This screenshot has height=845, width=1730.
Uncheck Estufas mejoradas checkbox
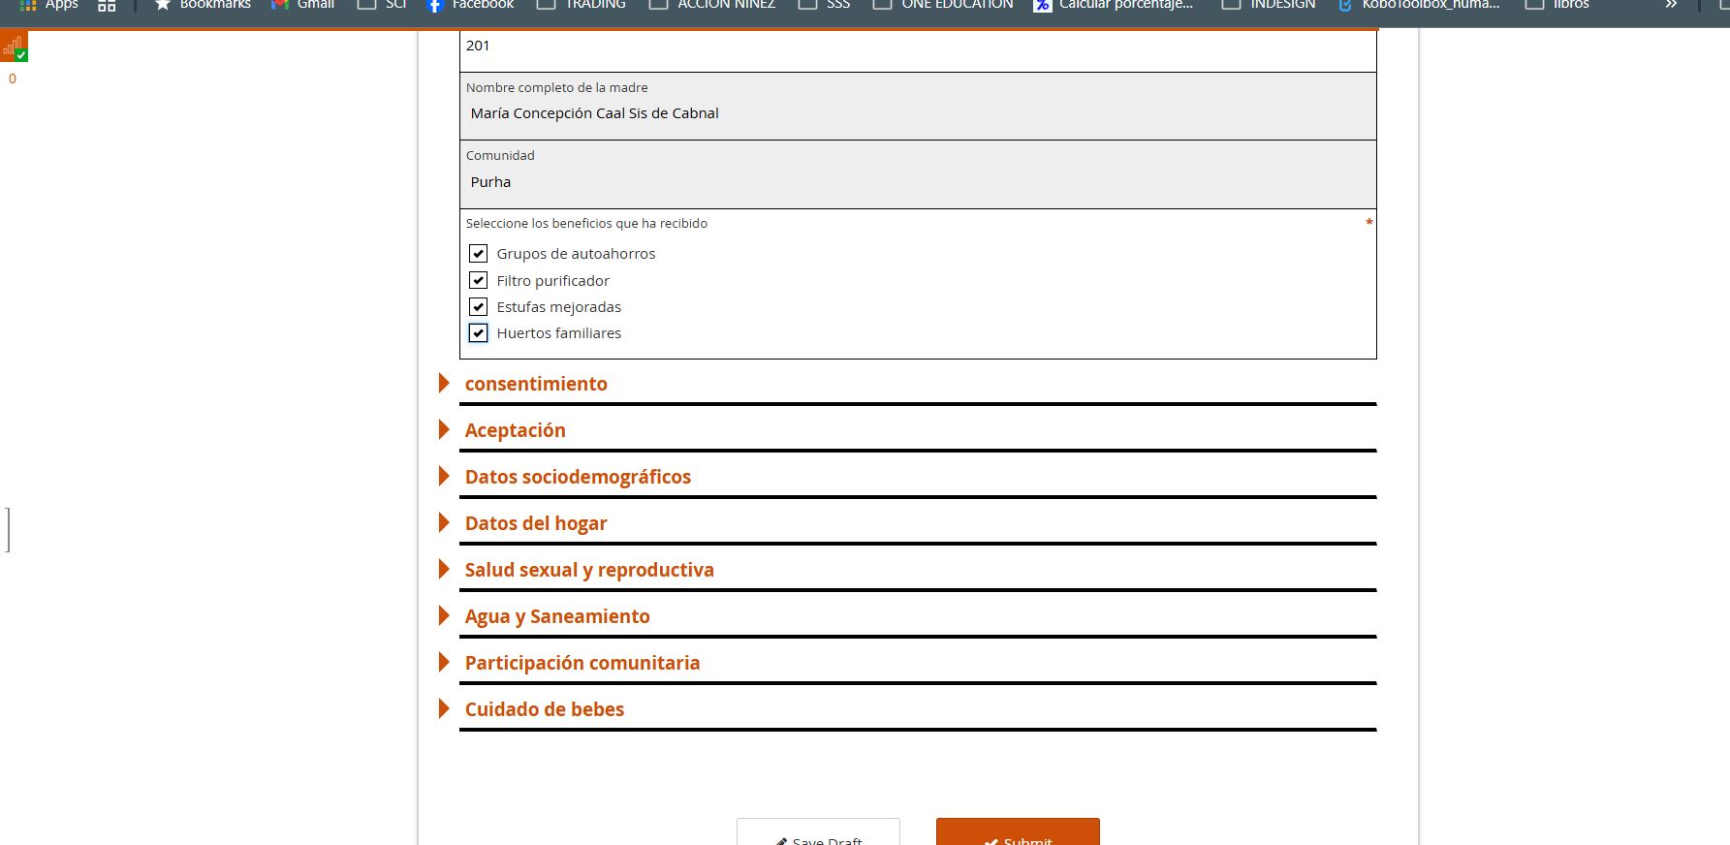click(x=478, y=307)
